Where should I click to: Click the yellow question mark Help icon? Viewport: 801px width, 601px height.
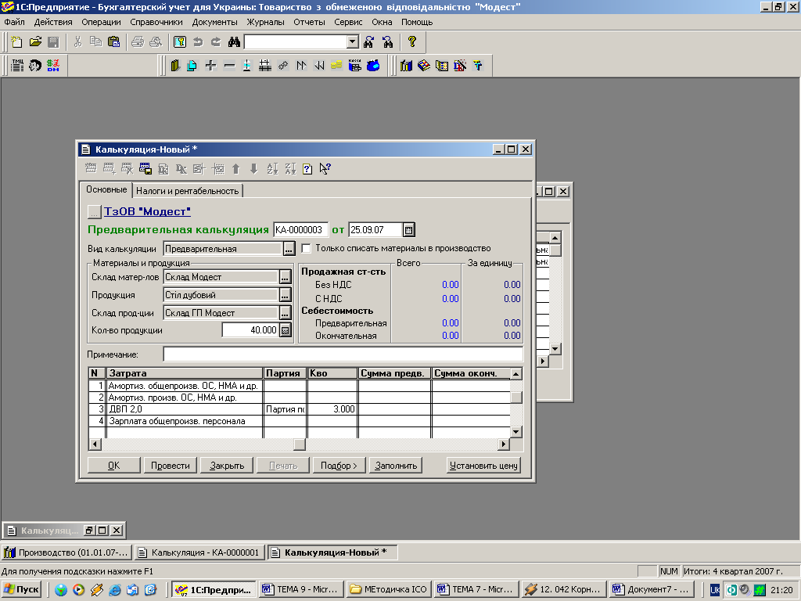(x=412, y=42)
